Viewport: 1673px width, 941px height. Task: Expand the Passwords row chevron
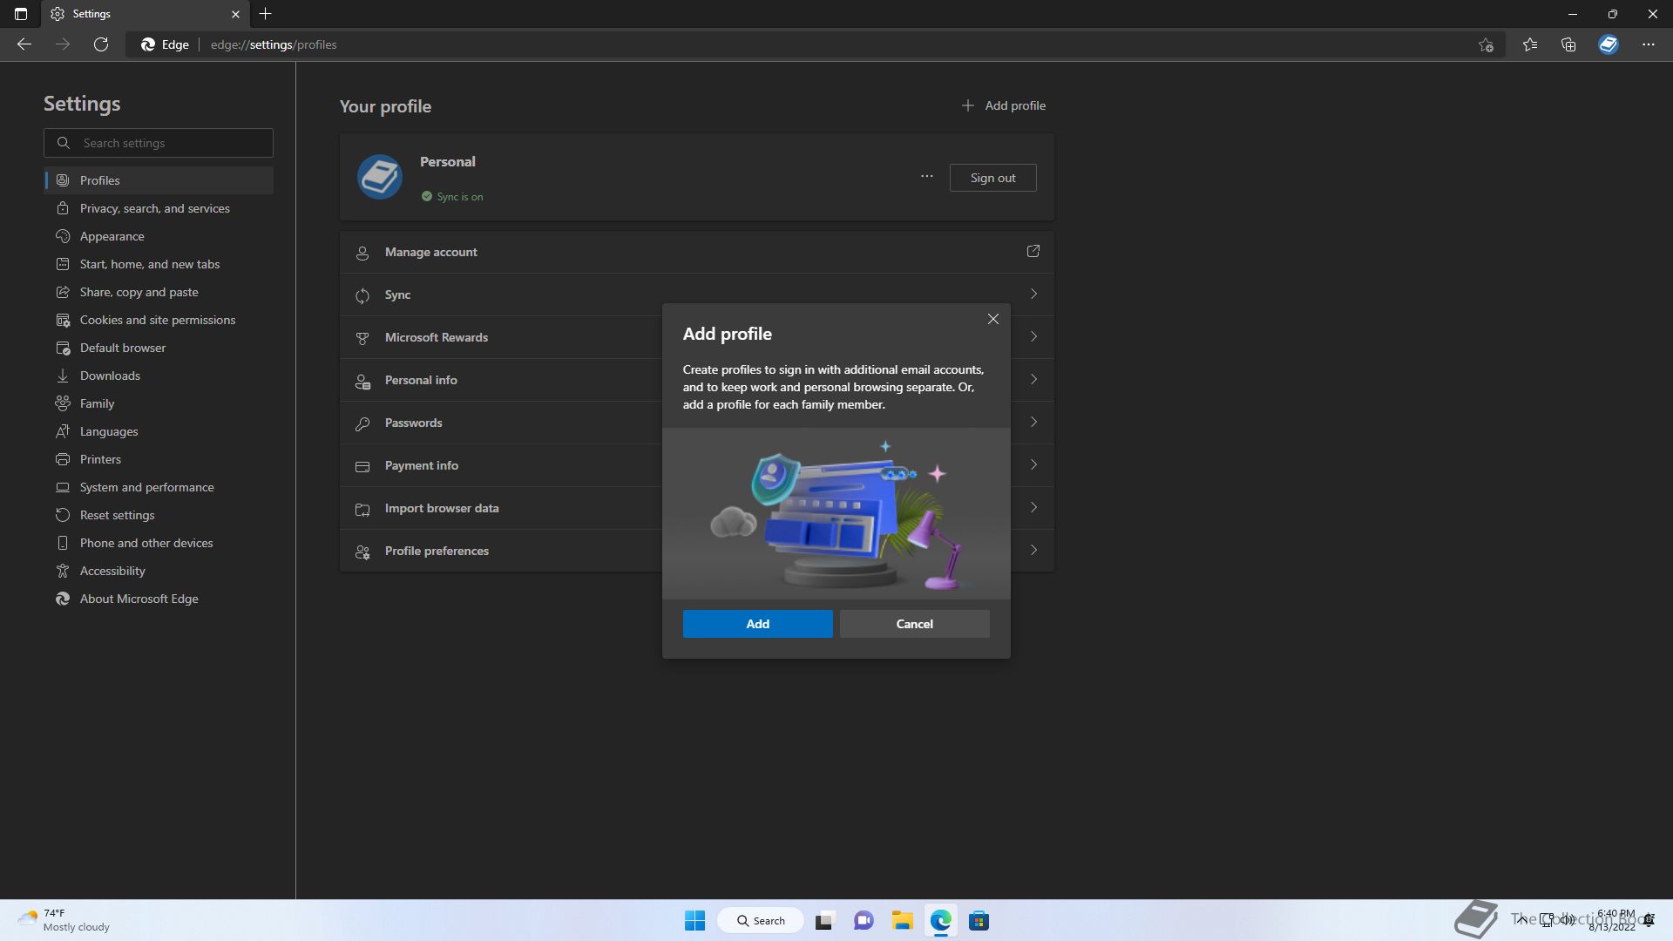point(1033,422)
